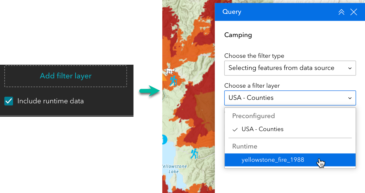Click the blue info icon on the map edge

(x=165, y=140)
